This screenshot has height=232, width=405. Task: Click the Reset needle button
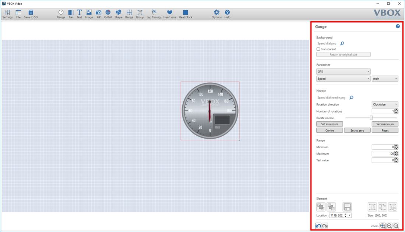point(385,130)
